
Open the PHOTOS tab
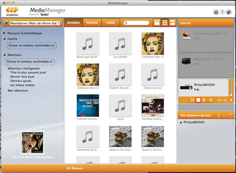click(x=92, y=23)
